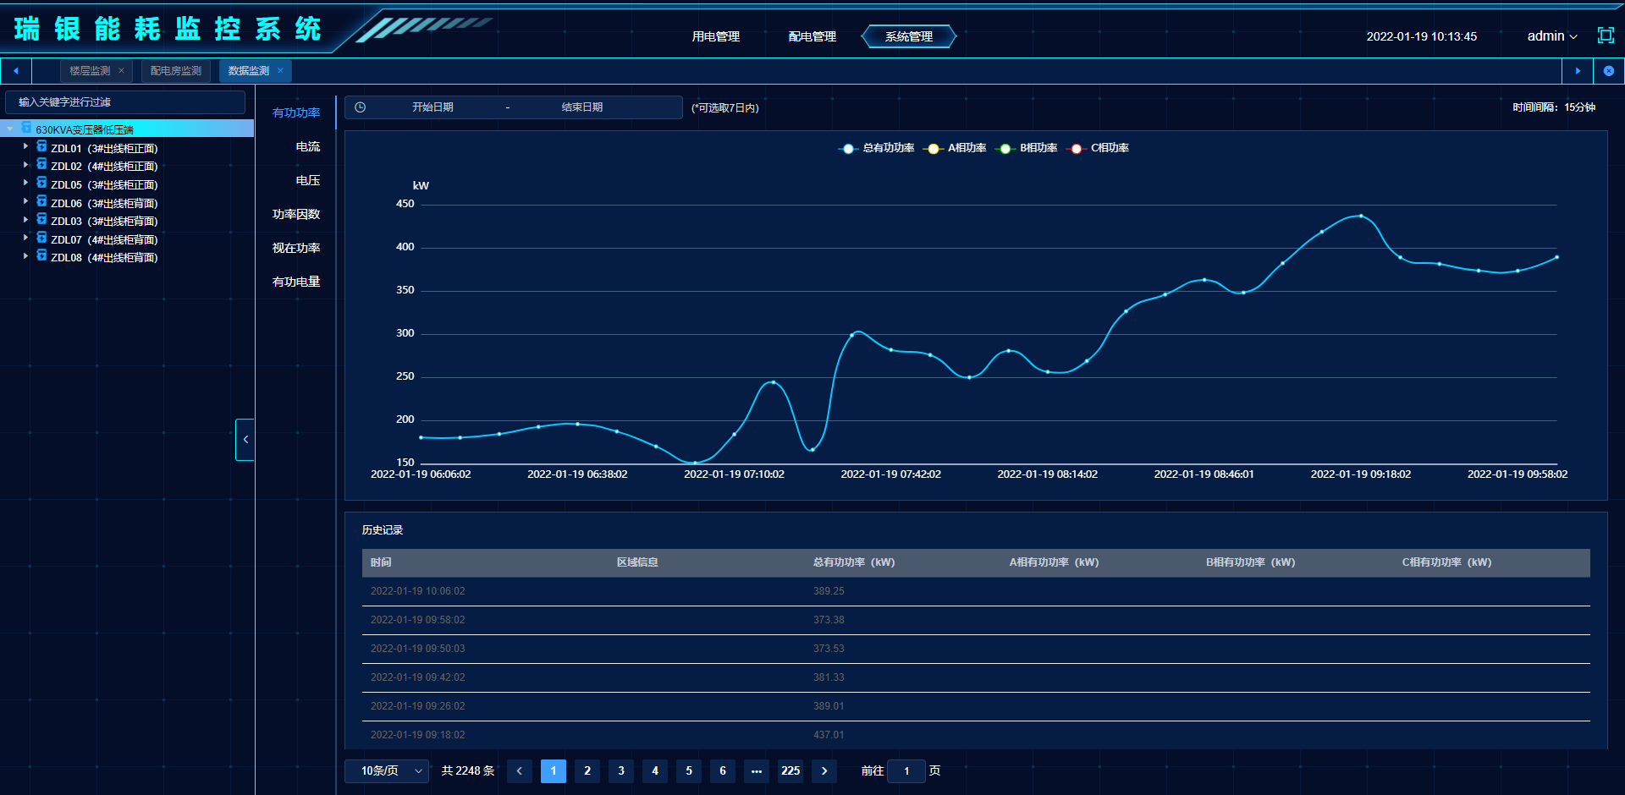Go to the next page arrow
1625x795 pixels.
point(824,770)
